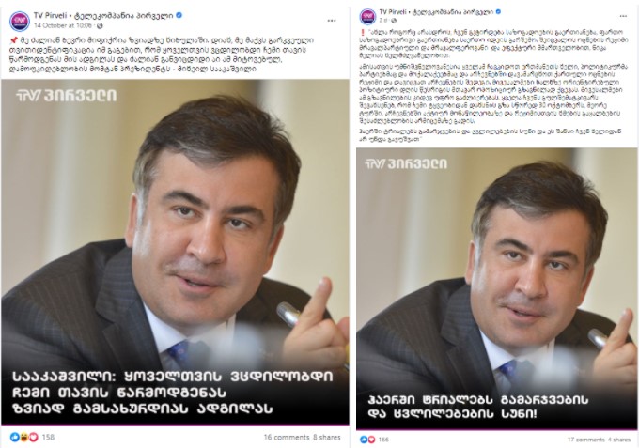Viewport: 639px width, 448px height.
Task: Open three-dot options menu on left post
Action: pos(332,21)
